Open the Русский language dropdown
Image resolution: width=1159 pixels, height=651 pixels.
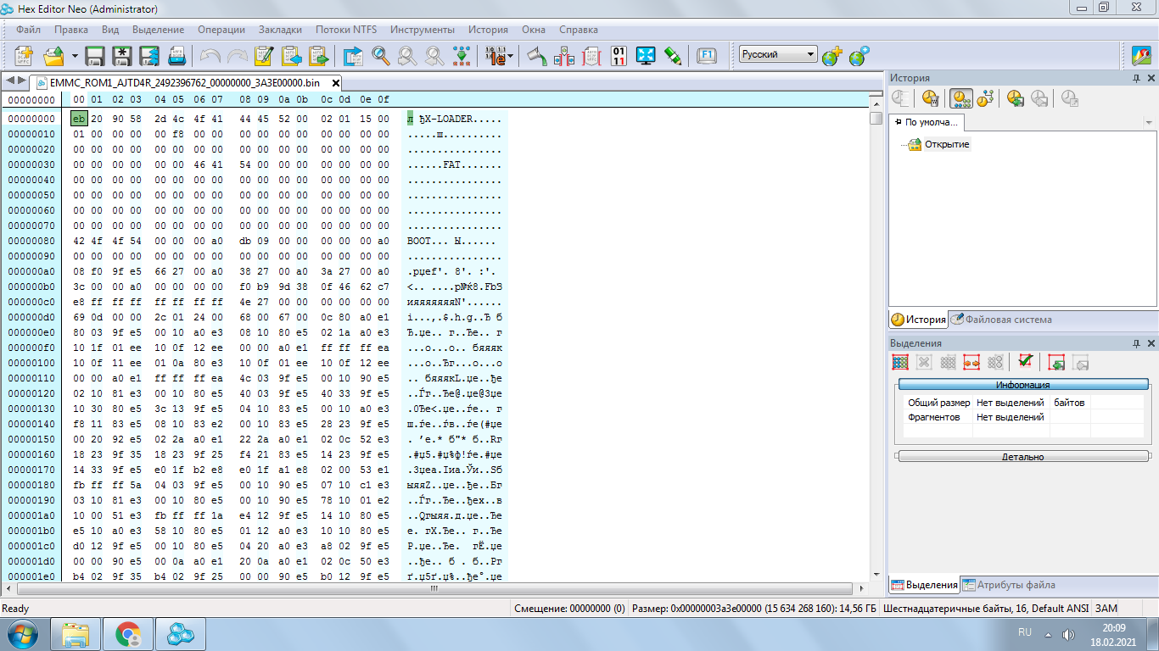[778, 54]
